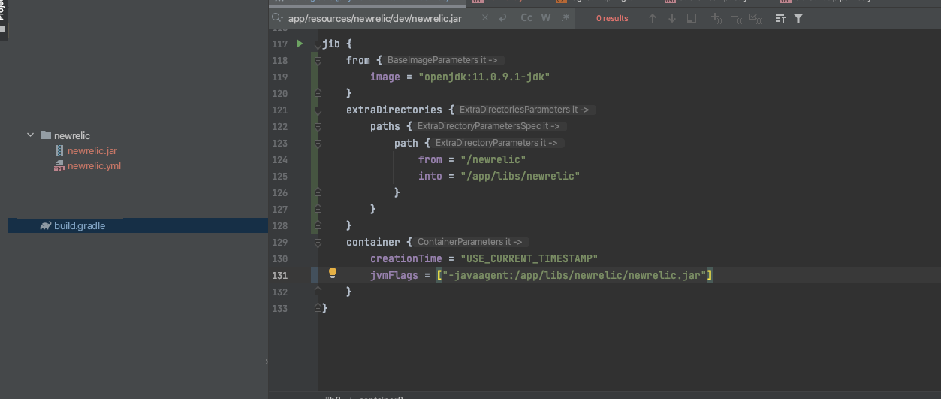Open search results in Find window
The height and width of the screenshot is (399, 941).
point(692,18)
